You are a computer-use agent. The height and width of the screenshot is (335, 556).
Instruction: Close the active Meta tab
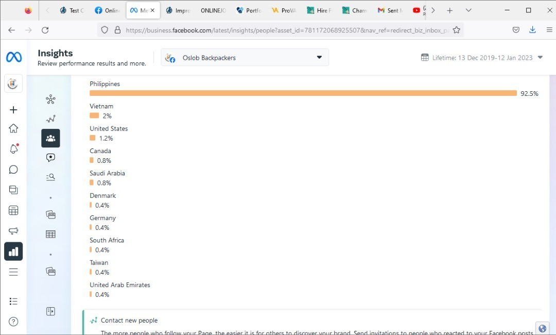152,10
